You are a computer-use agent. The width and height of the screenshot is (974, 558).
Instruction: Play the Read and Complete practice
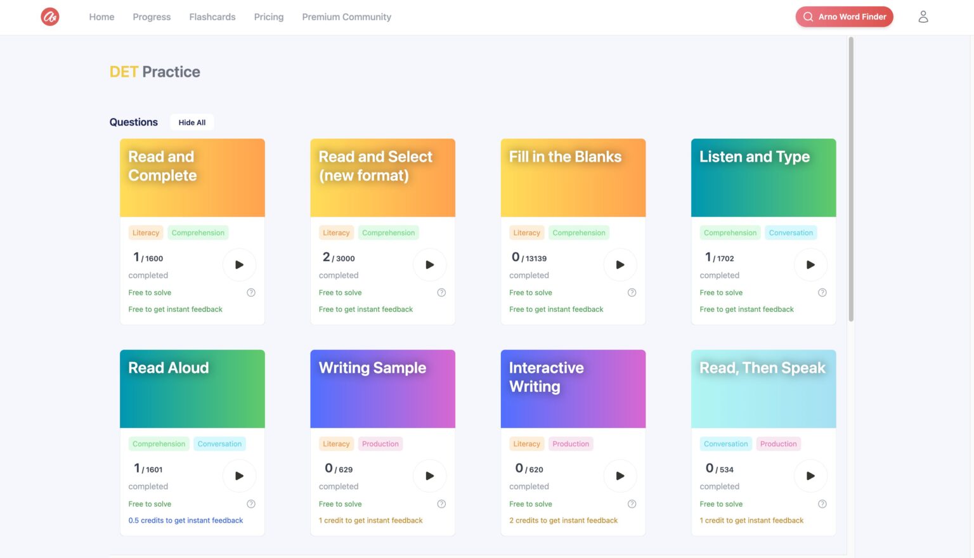pyautogui.click(x=239, y=264)
